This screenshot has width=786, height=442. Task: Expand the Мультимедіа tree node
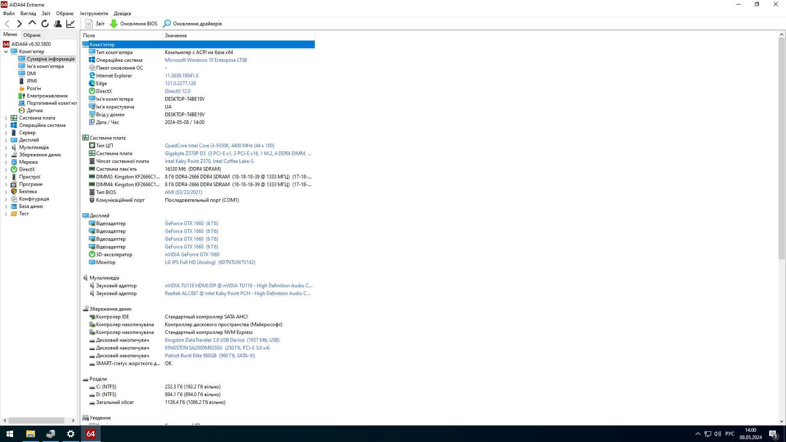[x=6, y=147]
